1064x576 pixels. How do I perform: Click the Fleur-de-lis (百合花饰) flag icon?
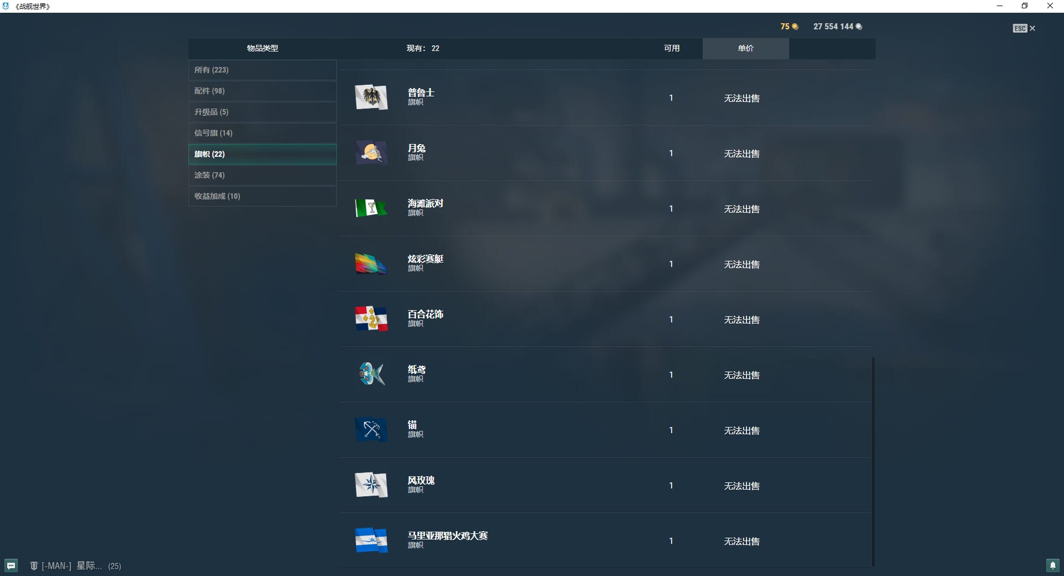pyautogui.click(x=371, y=319)
